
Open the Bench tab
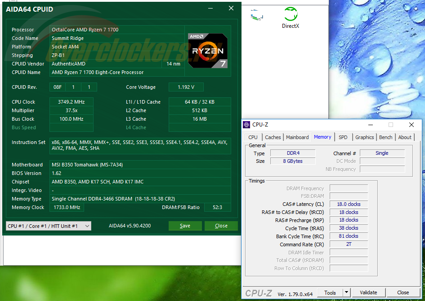pyautogui.click(x=386, y=137)
